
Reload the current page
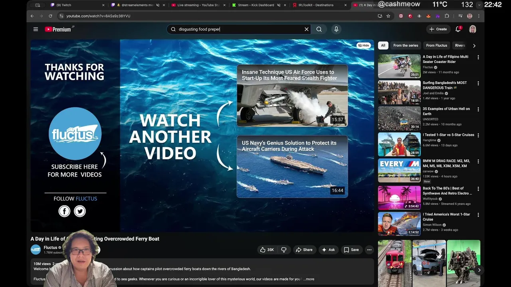[50, 16]
